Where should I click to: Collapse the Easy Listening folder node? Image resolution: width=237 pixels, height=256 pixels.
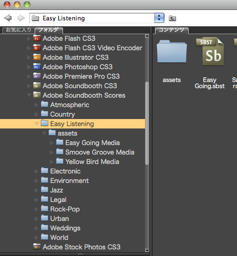36,124
